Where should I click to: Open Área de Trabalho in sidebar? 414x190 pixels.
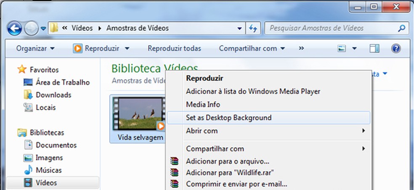point(63,82)
